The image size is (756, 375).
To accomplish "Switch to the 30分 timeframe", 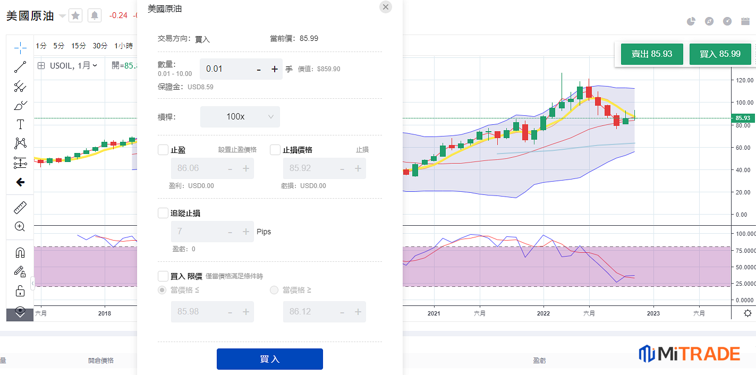I will (x=100, y=46).
